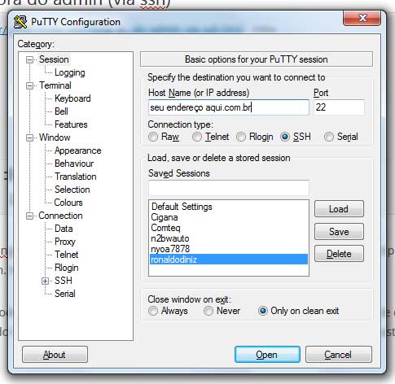This screenshot has width=395, height=384.
Task: Select nyoa7878 saved session
Action: point(229,249)
